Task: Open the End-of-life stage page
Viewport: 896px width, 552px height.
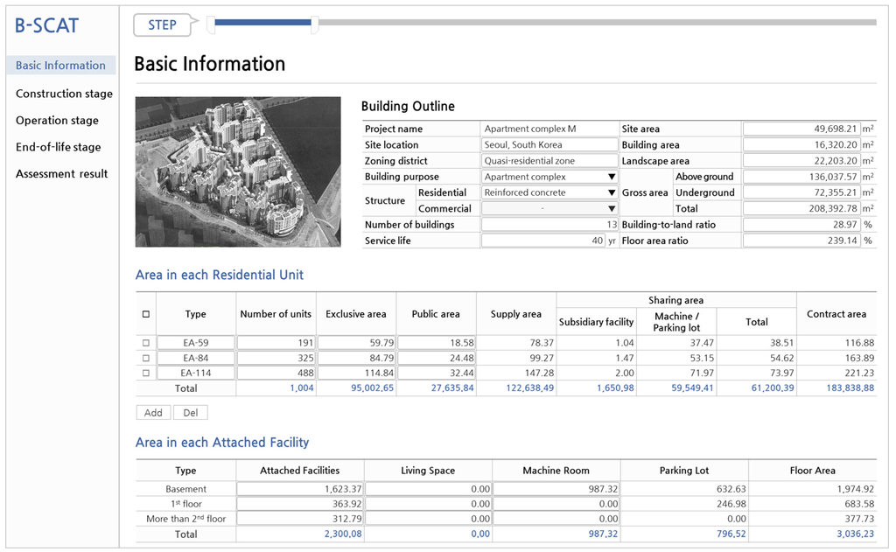Action: click(58, 147)
